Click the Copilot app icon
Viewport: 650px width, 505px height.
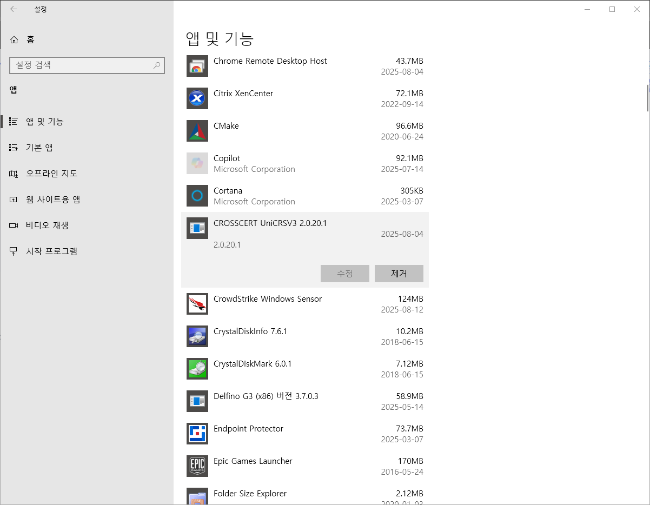[197, 163]
